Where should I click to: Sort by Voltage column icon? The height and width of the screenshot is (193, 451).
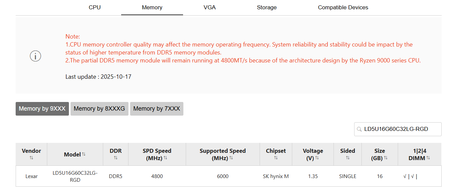pos(317,158)
